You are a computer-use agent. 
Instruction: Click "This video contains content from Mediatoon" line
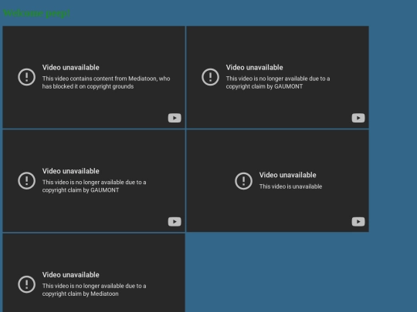click(x=106, y=79)
